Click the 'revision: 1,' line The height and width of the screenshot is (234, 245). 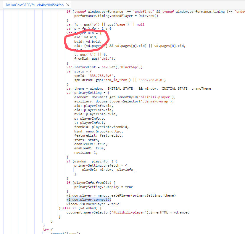click(x=86, y=153)
